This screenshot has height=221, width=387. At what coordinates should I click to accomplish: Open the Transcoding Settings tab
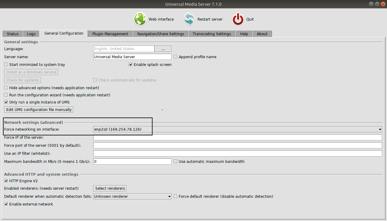[x=212, y=34]
